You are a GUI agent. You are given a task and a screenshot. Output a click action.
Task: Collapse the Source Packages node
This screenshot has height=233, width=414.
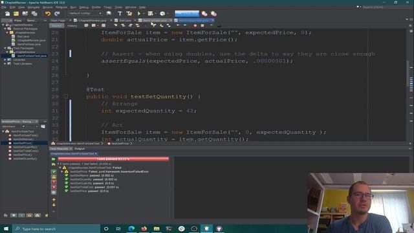(x=5, y=28)
